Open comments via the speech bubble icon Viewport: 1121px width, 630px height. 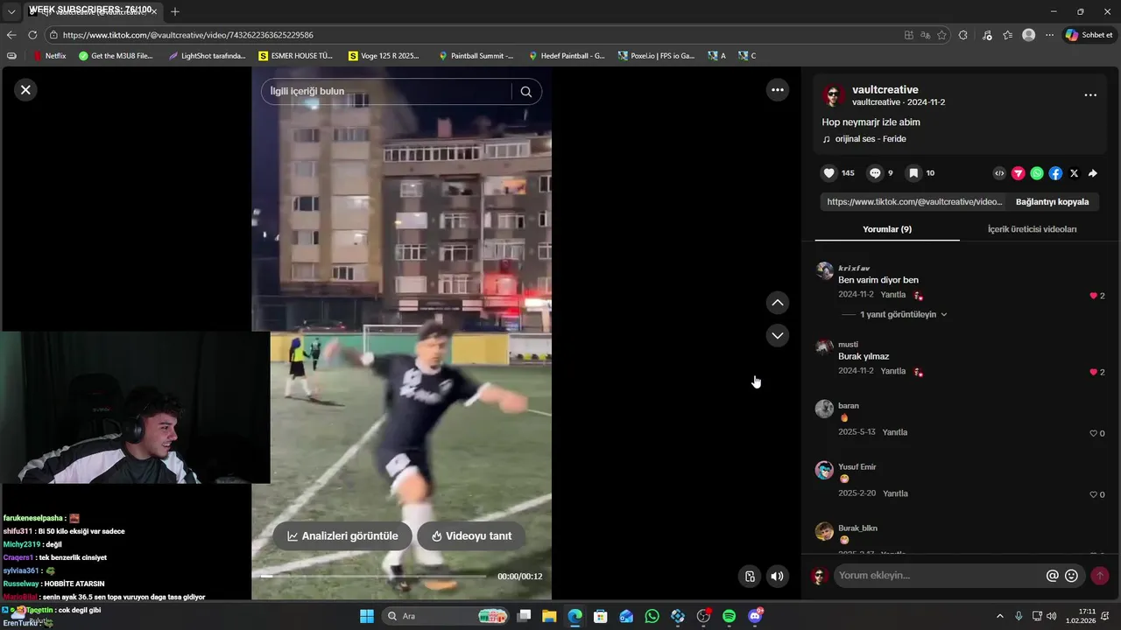tap(875, 173)
